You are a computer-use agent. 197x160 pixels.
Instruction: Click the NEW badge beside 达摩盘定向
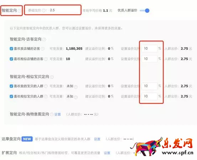[x=27, y=139]
